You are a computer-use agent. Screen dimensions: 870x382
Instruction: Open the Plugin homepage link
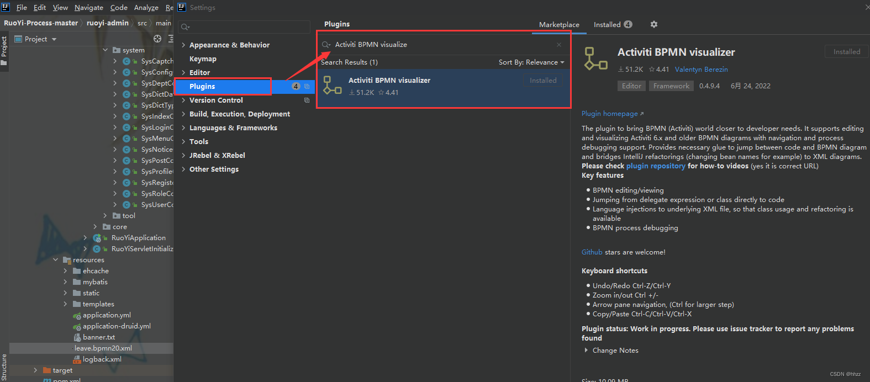[613, 114]
